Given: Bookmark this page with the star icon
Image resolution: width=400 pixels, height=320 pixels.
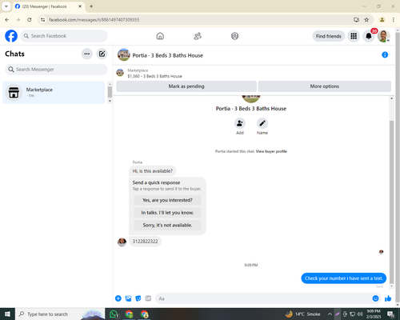Looking at the screenshot, I should point(366,20).
